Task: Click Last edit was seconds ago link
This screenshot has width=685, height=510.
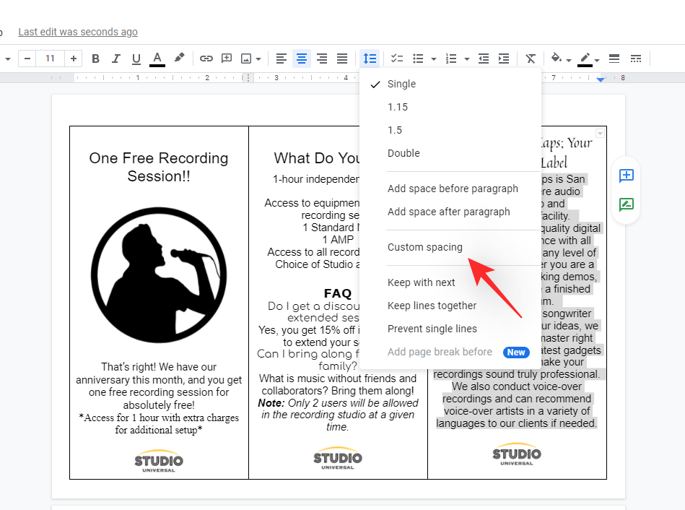Action: pos(78,32)
